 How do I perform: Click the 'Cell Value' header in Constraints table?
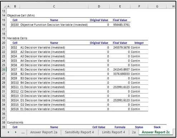(99, 127)
